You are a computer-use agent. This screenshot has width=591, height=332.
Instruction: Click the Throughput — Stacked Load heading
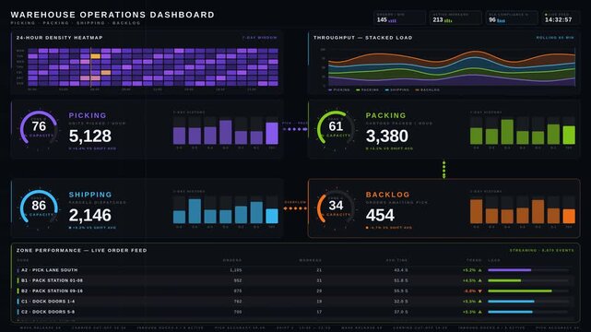tap(362, 38)
